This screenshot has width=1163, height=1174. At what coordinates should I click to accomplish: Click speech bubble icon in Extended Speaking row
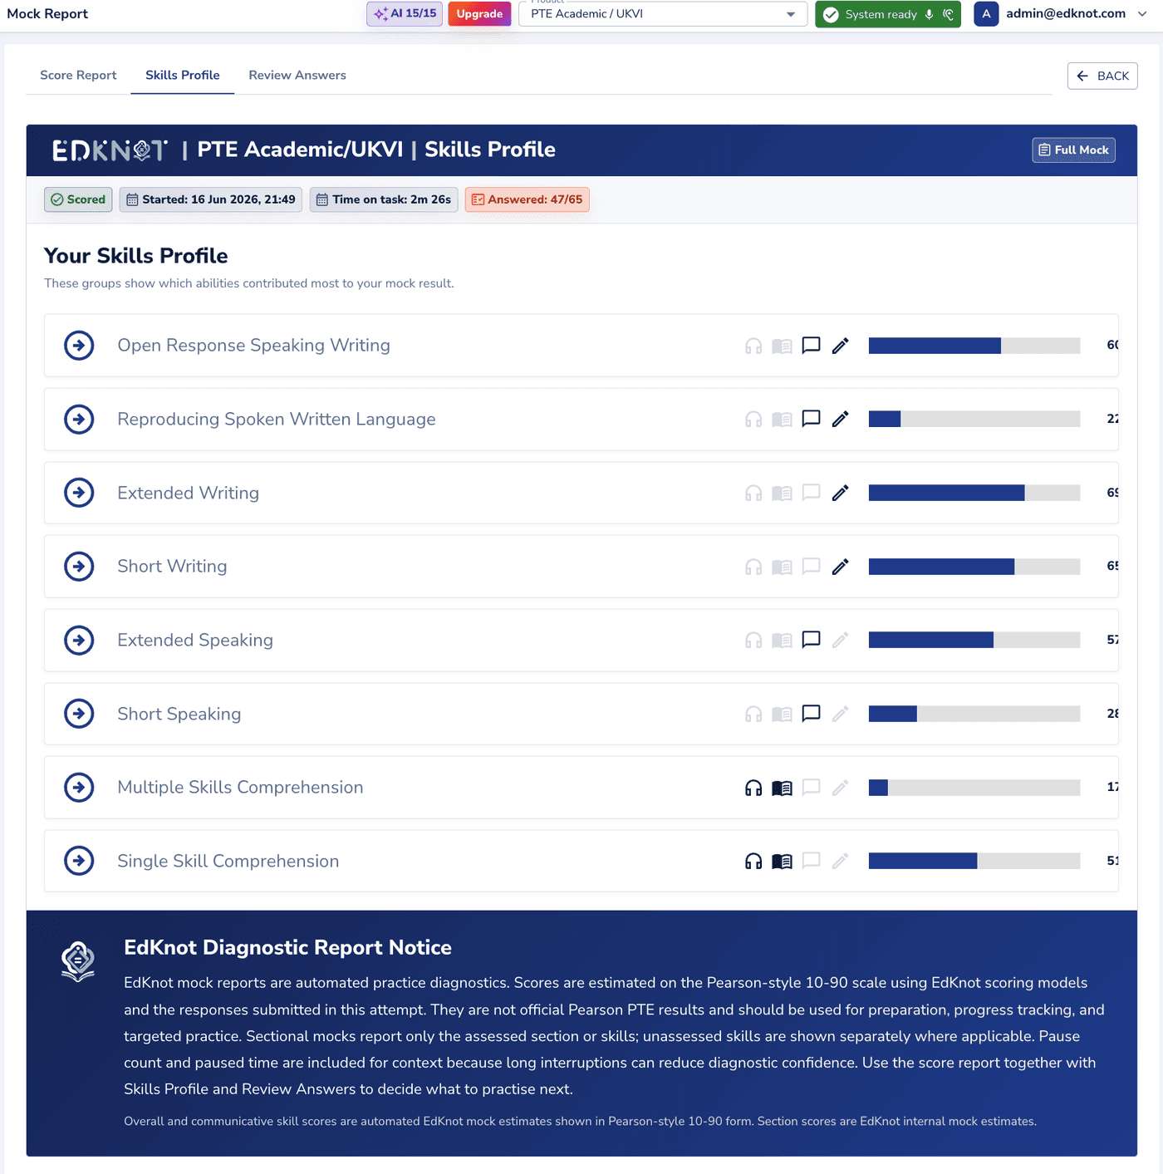812,640
